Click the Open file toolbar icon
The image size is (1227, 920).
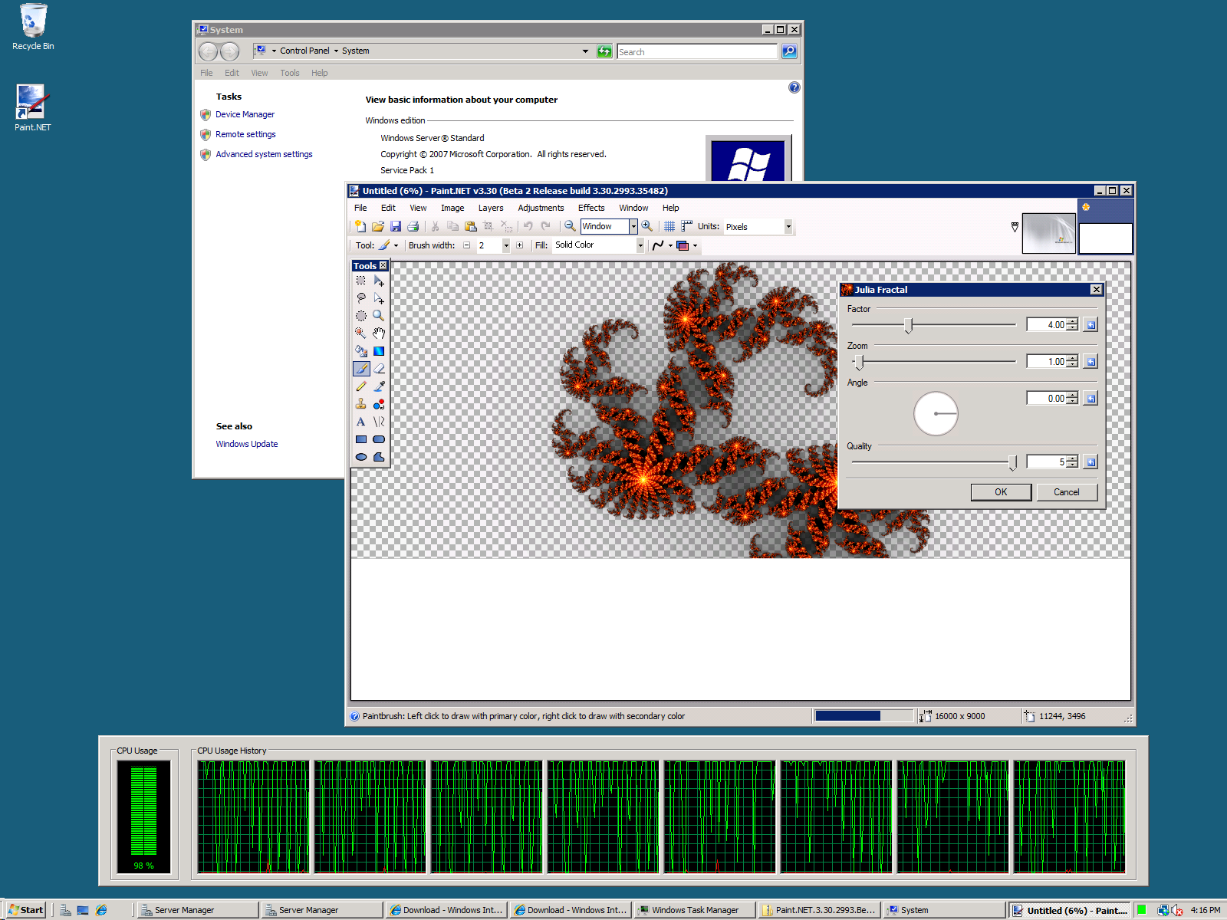pos(378,226)
